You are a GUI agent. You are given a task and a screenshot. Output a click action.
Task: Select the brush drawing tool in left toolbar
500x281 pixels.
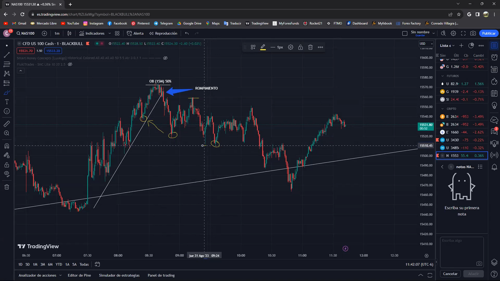pyautogui.click(x=7, y=93)
